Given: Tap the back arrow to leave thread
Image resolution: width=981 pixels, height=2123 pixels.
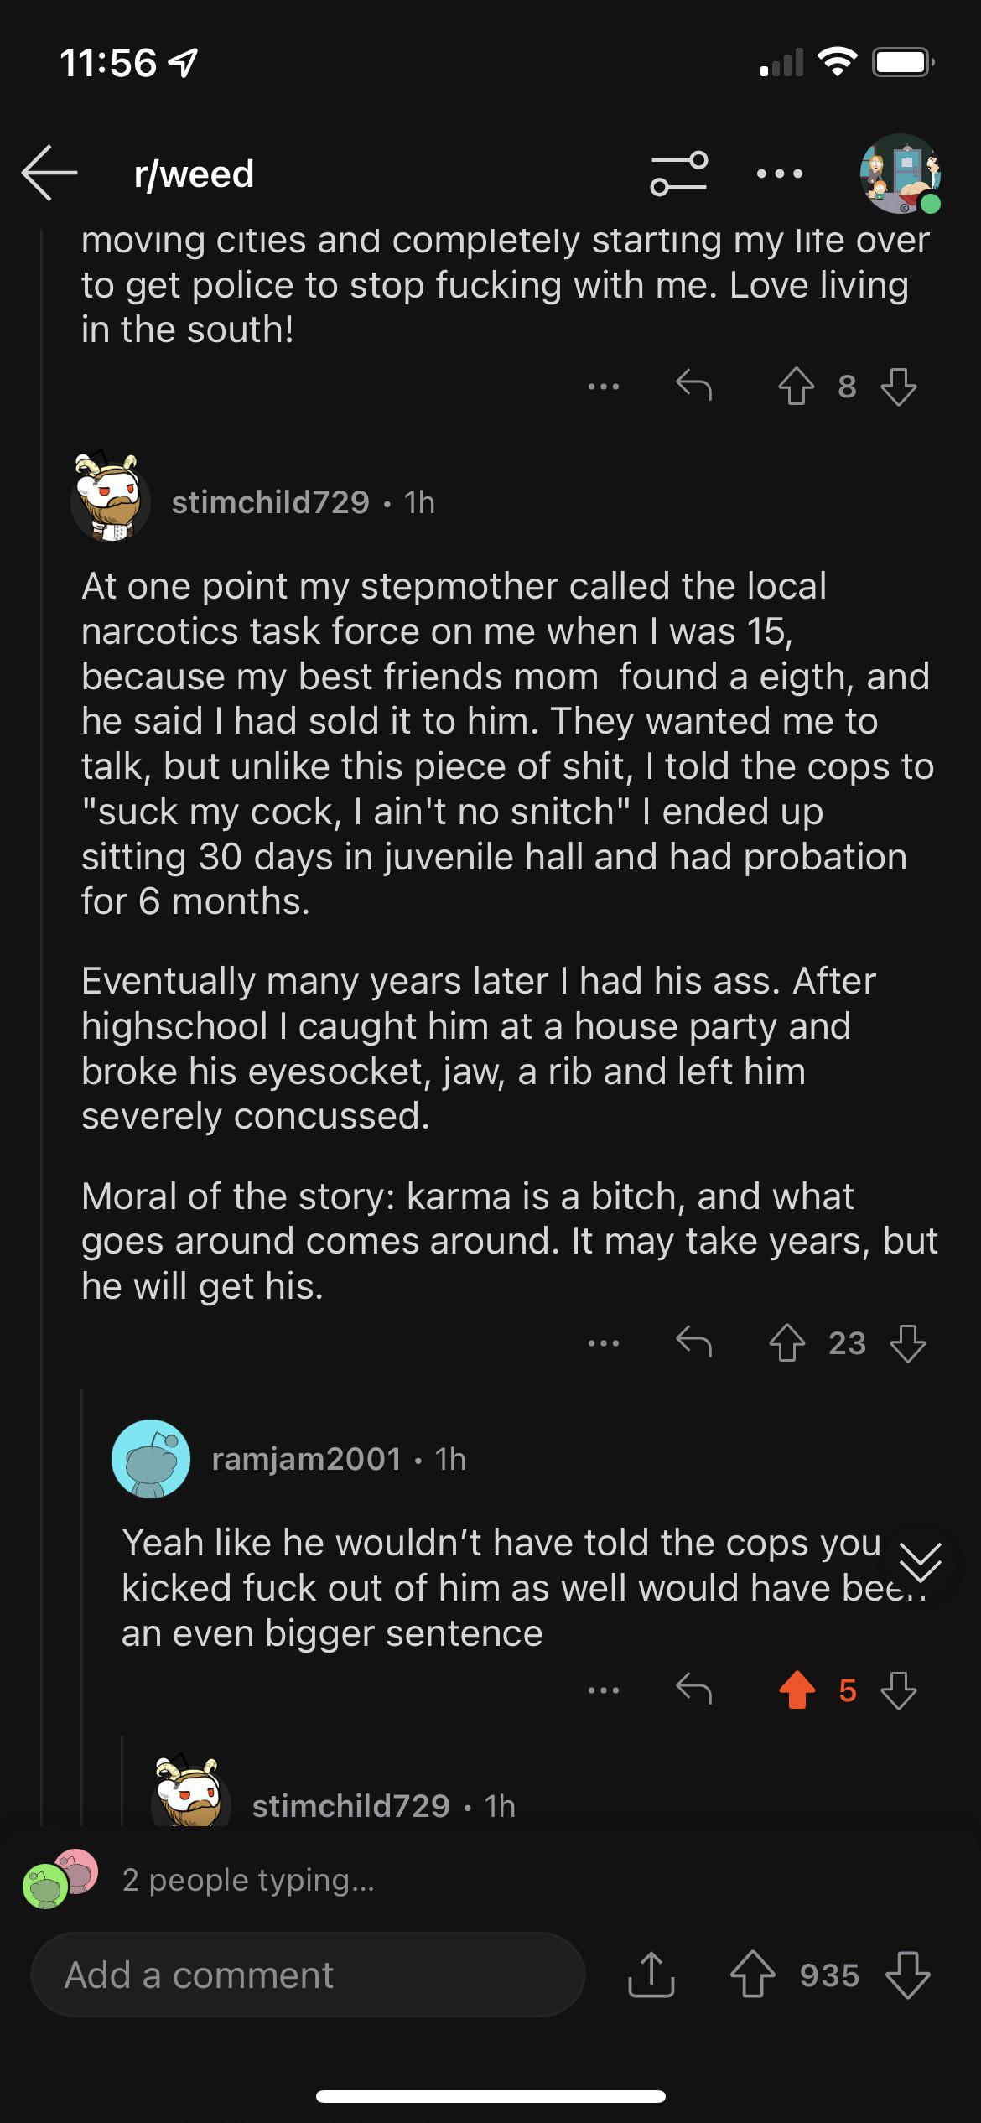Looking at the screenshot, I should click(x=49, y=173).
